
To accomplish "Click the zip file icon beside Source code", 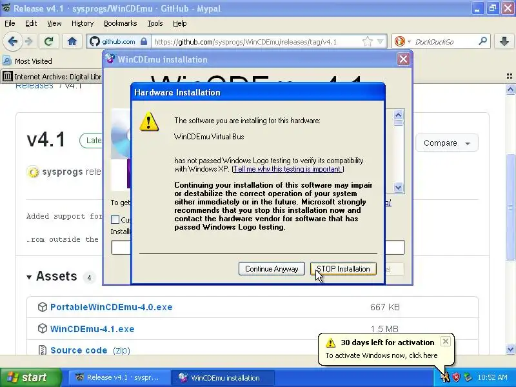I will coord(43,350).
